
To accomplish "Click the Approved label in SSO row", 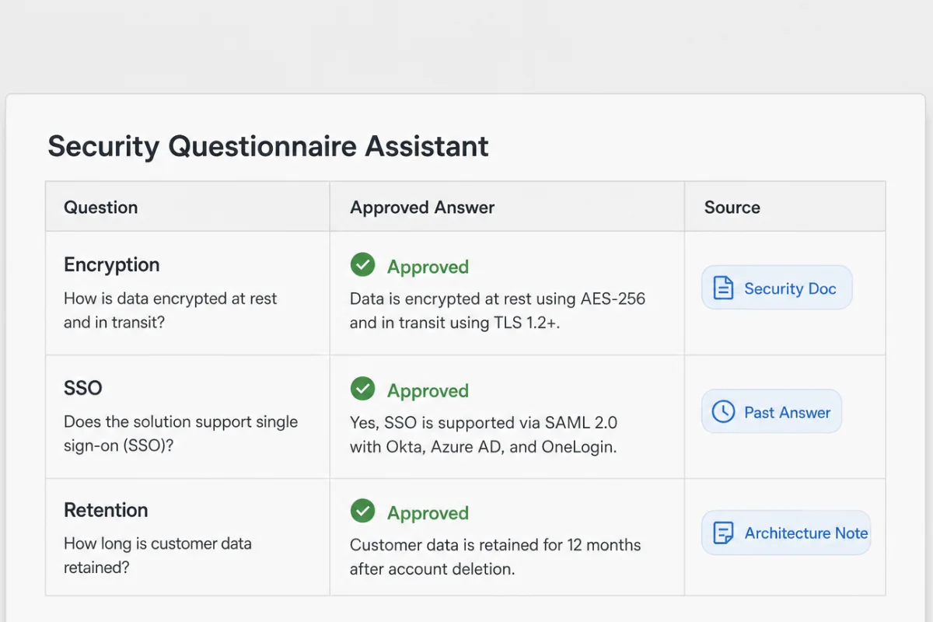I will pyautogui.click(x=428, y=390).
